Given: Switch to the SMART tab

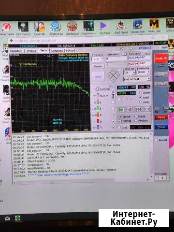Looking at the screenshot, I should pyautogui.click(x=31, y=51).
